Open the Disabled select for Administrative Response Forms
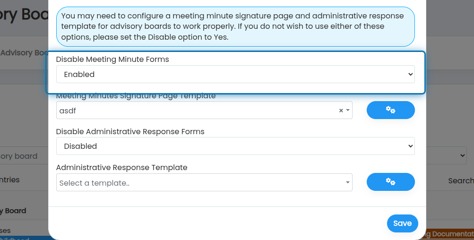474x240 pixels. [235, 146]
